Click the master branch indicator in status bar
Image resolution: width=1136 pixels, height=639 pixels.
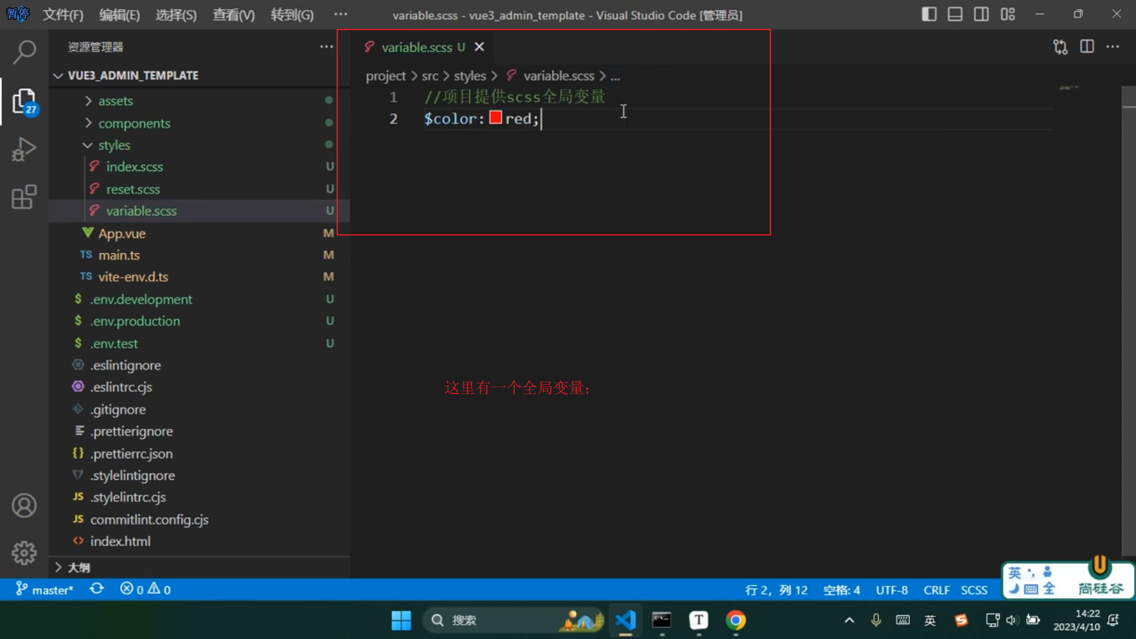click(x=44, y=589)
